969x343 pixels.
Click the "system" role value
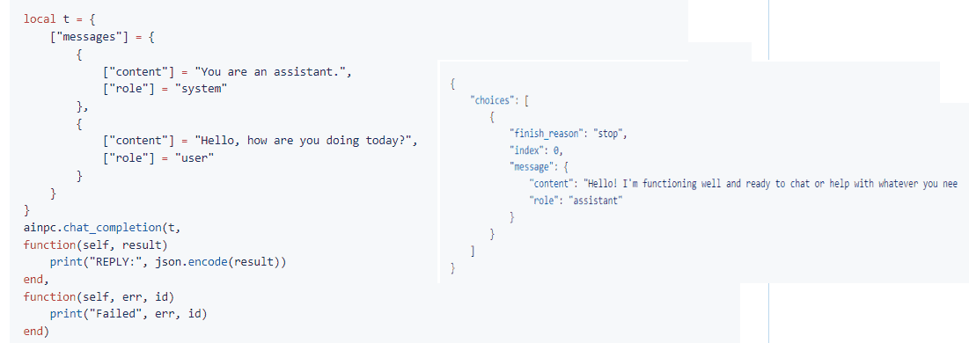(x=202, y=89)
